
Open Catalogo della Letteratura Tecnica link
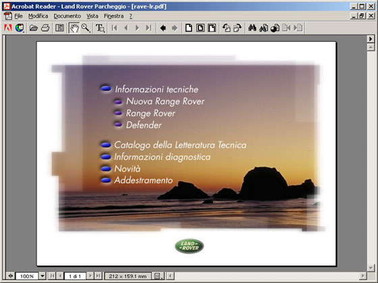coord(180,145)
